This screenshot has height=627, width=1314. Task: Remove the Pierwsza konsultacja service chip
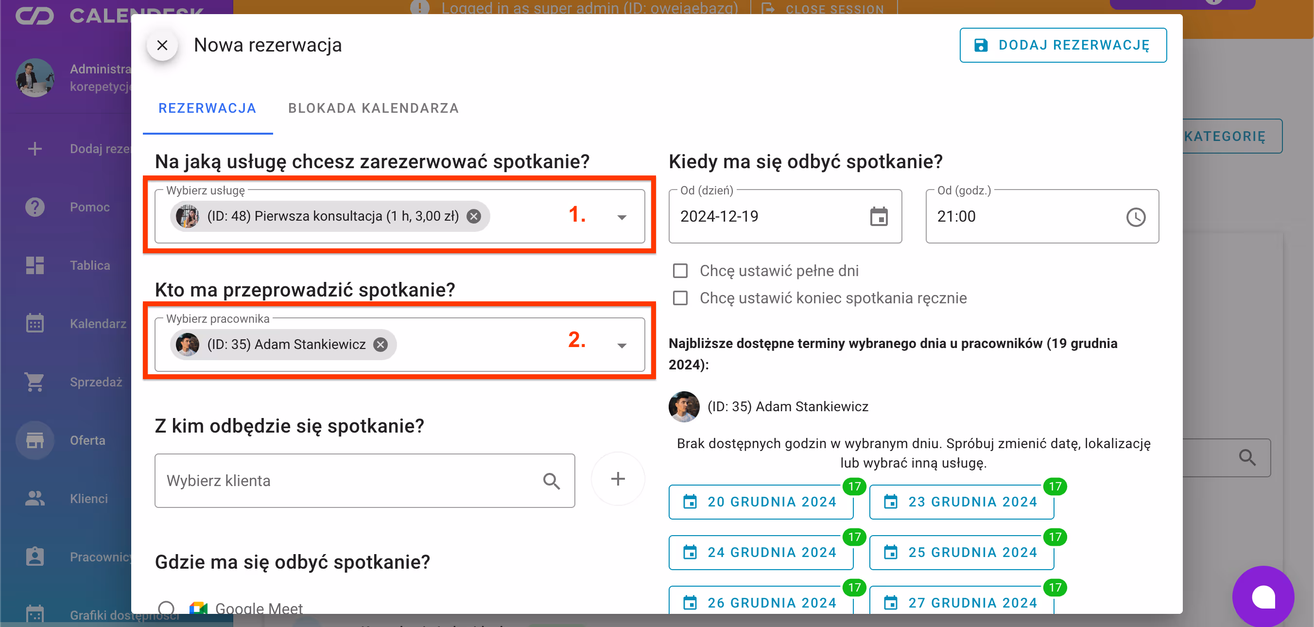[474, 216]
